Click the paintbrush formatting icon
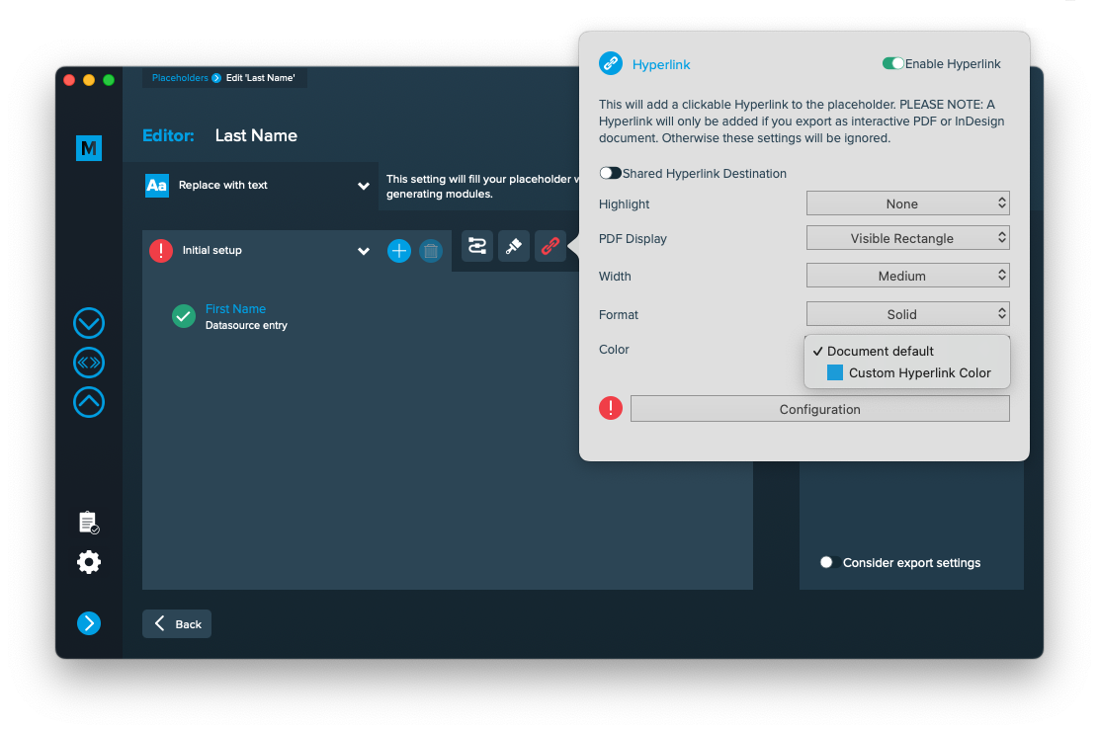Image resolution: width=1099 pixels, height=732 pixels. coord(513,247)
